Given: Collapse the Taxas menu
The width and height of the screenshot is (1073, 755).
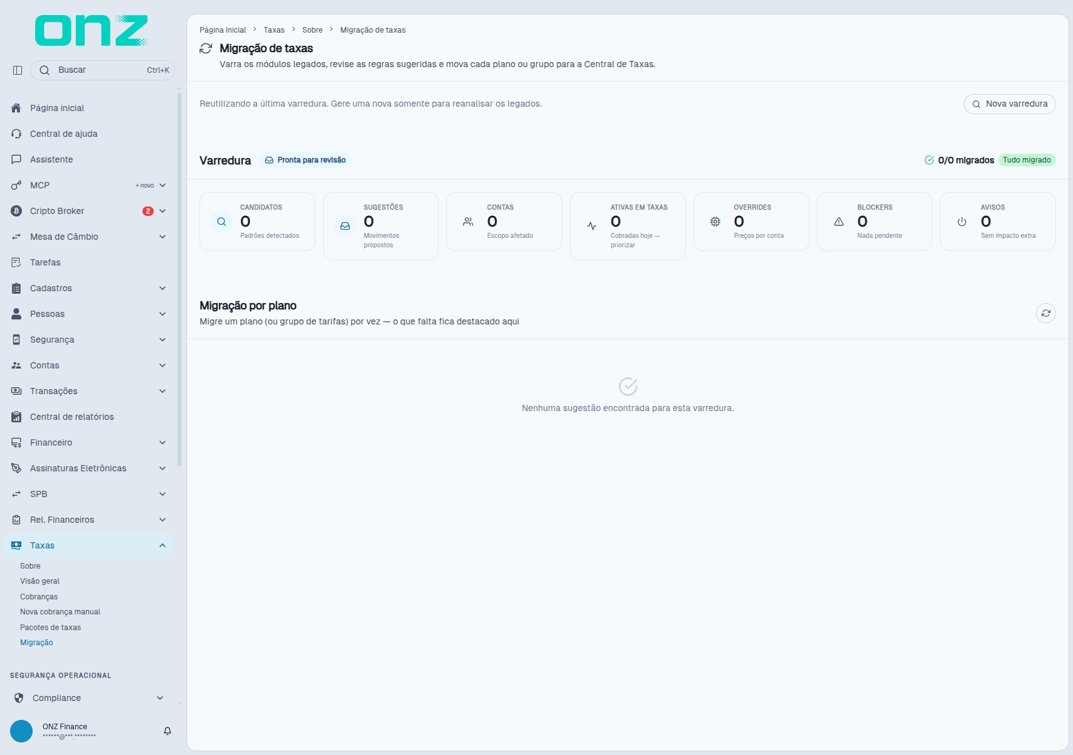Looking at the screenshot, I should (x=163, y=545).
